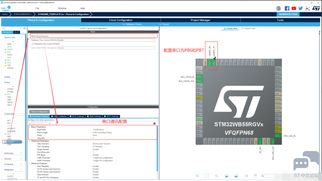This screenshot has height=181, width=322.
Task: Click the info icon above parameter list
Action: point(154,124)
